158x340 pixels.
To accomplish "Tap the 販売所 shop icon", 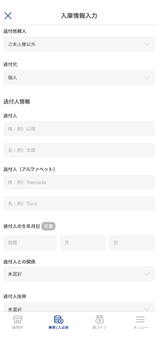I will [x=18, y=320].
